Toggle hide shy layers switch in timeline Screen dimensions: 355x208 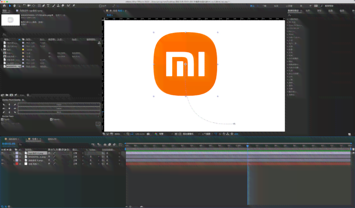pyautogui.click(x=105, y=144)
